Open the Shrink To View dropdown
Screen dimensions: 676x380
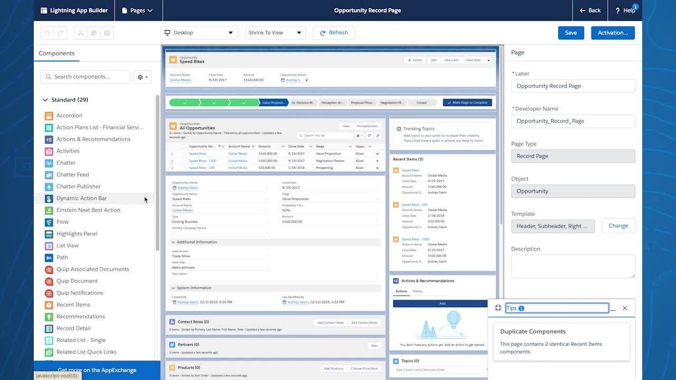coord(276,33)
